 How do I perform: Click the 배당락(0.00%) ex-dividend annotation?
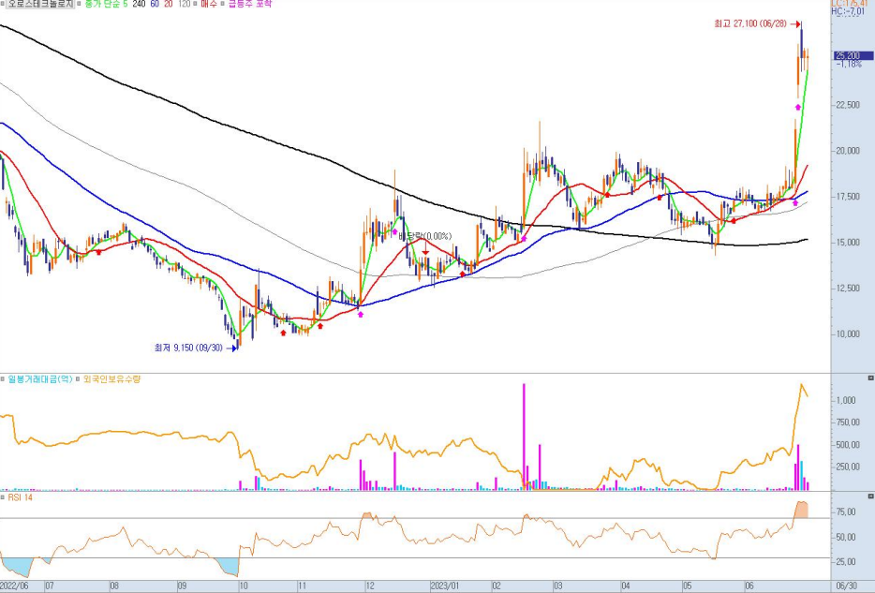coord(424,236)
